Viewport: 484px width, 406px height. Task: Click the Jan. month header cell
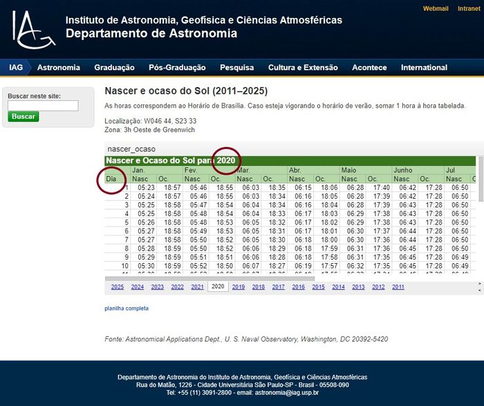coord(156,170)
